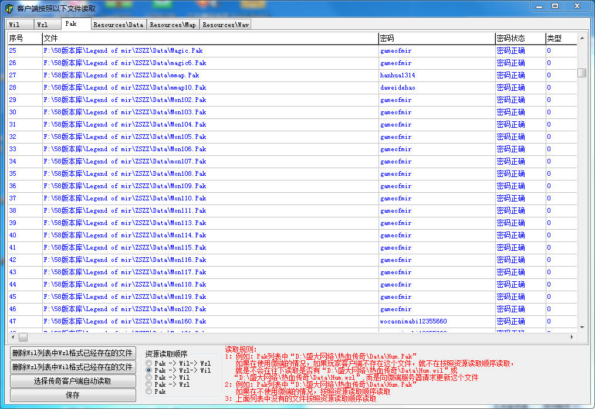The image size is (595, 409).
Task: Select the Mon102.Pak file row
Action: coord(292,100)
